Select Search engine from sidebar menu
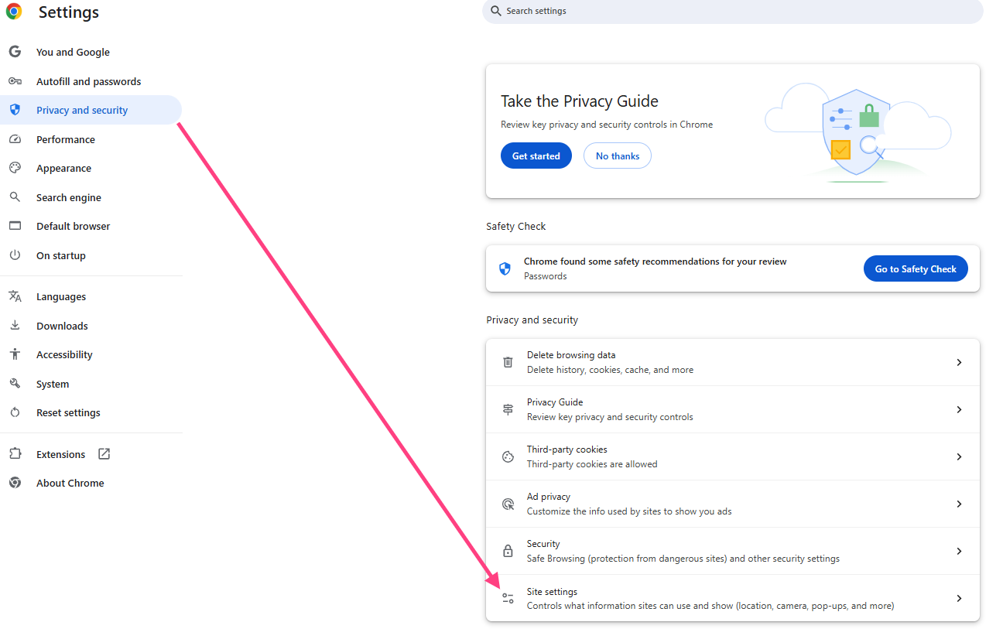 click(69, 197)
